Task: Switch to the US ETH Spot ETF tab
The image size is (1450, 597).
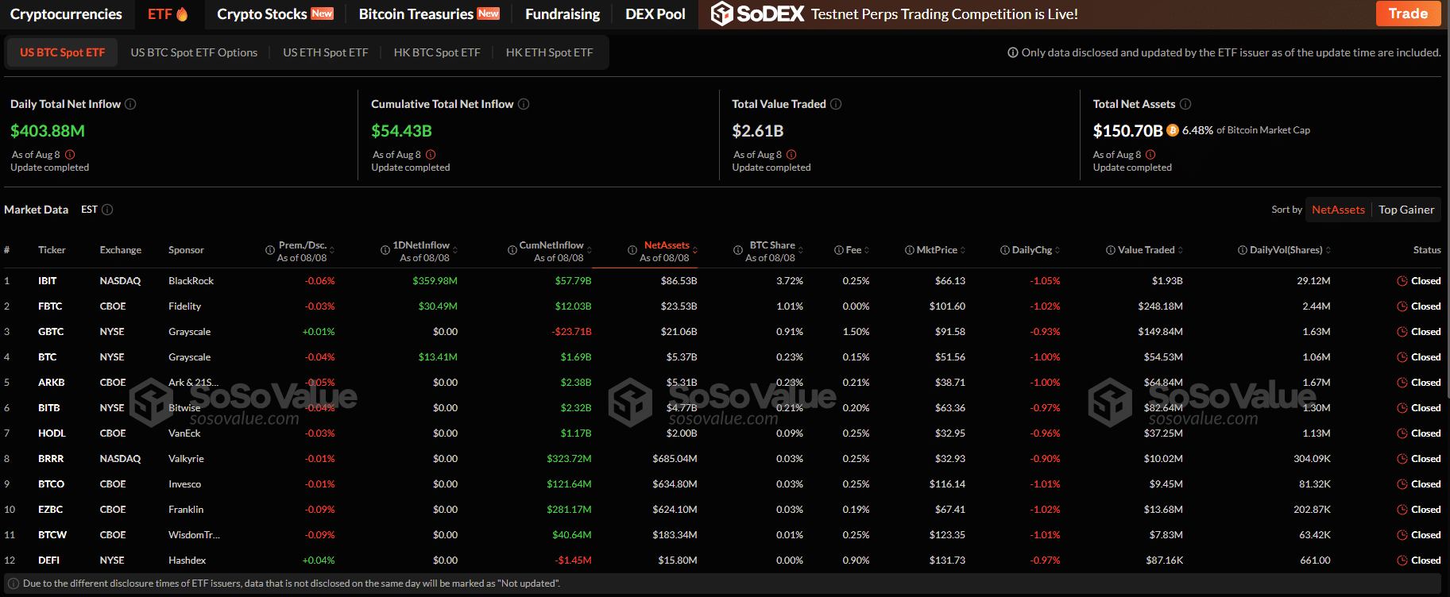Action: point(326,52)
